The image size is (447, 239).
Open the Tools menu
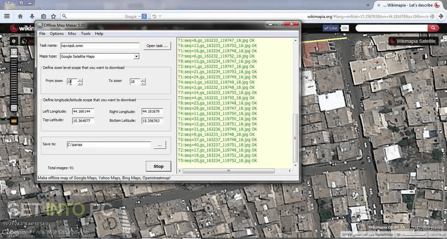[85, 33]
